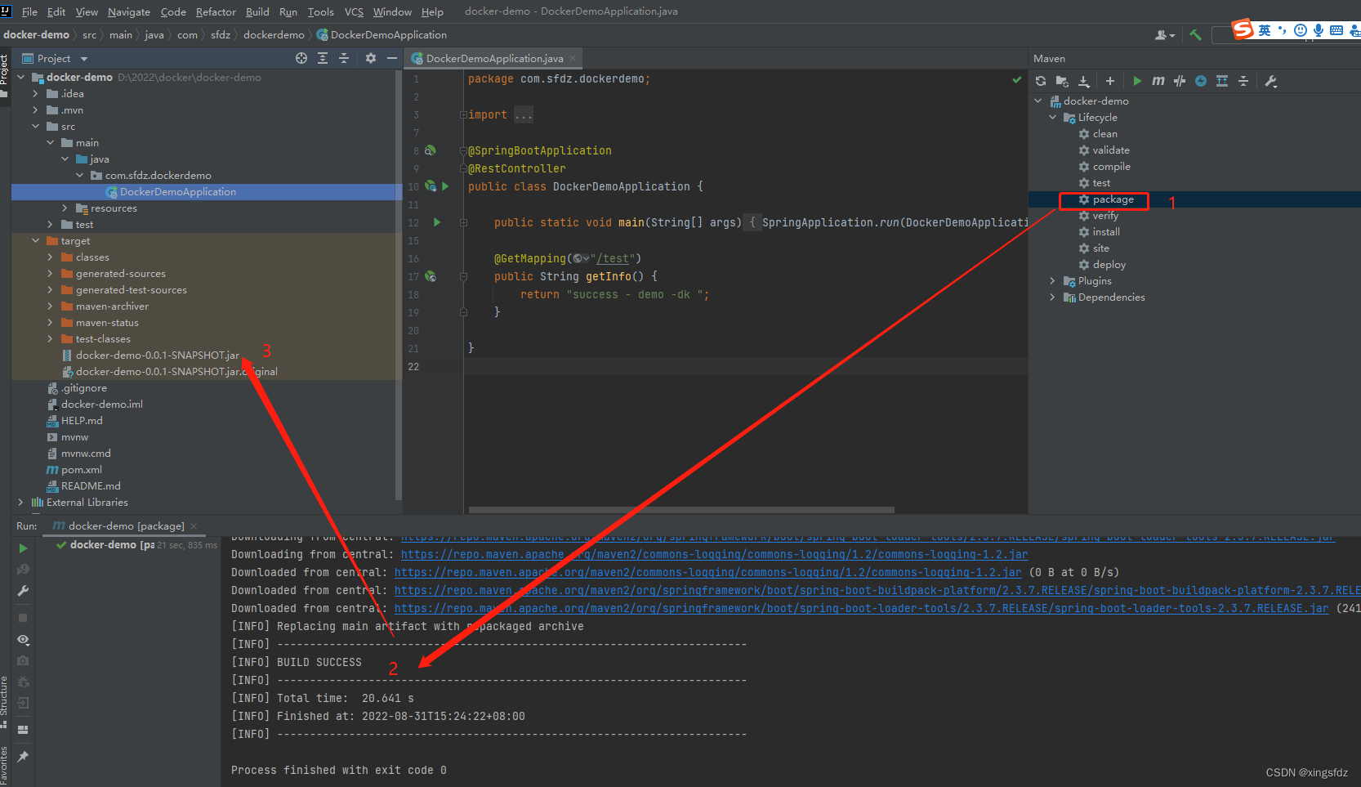This screenshot has height=787, width=1361.
Task: Select docker-demo [package] Run tab
Action: pyautogui.click(x=126, y=526)
